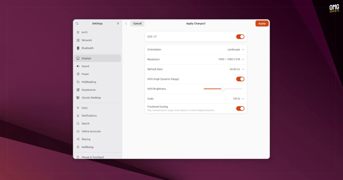Disable HDR (High Dynamic Range) switch
The height and width of the screenshot is (180, 343).
click(x=240, y=79)
